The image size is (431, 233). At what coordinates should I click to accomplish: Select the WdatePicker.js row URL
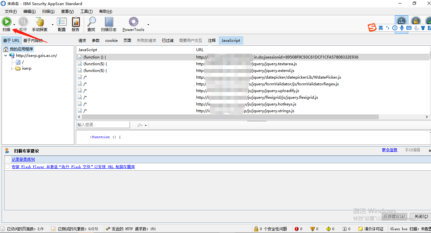[x=269, y=77]
